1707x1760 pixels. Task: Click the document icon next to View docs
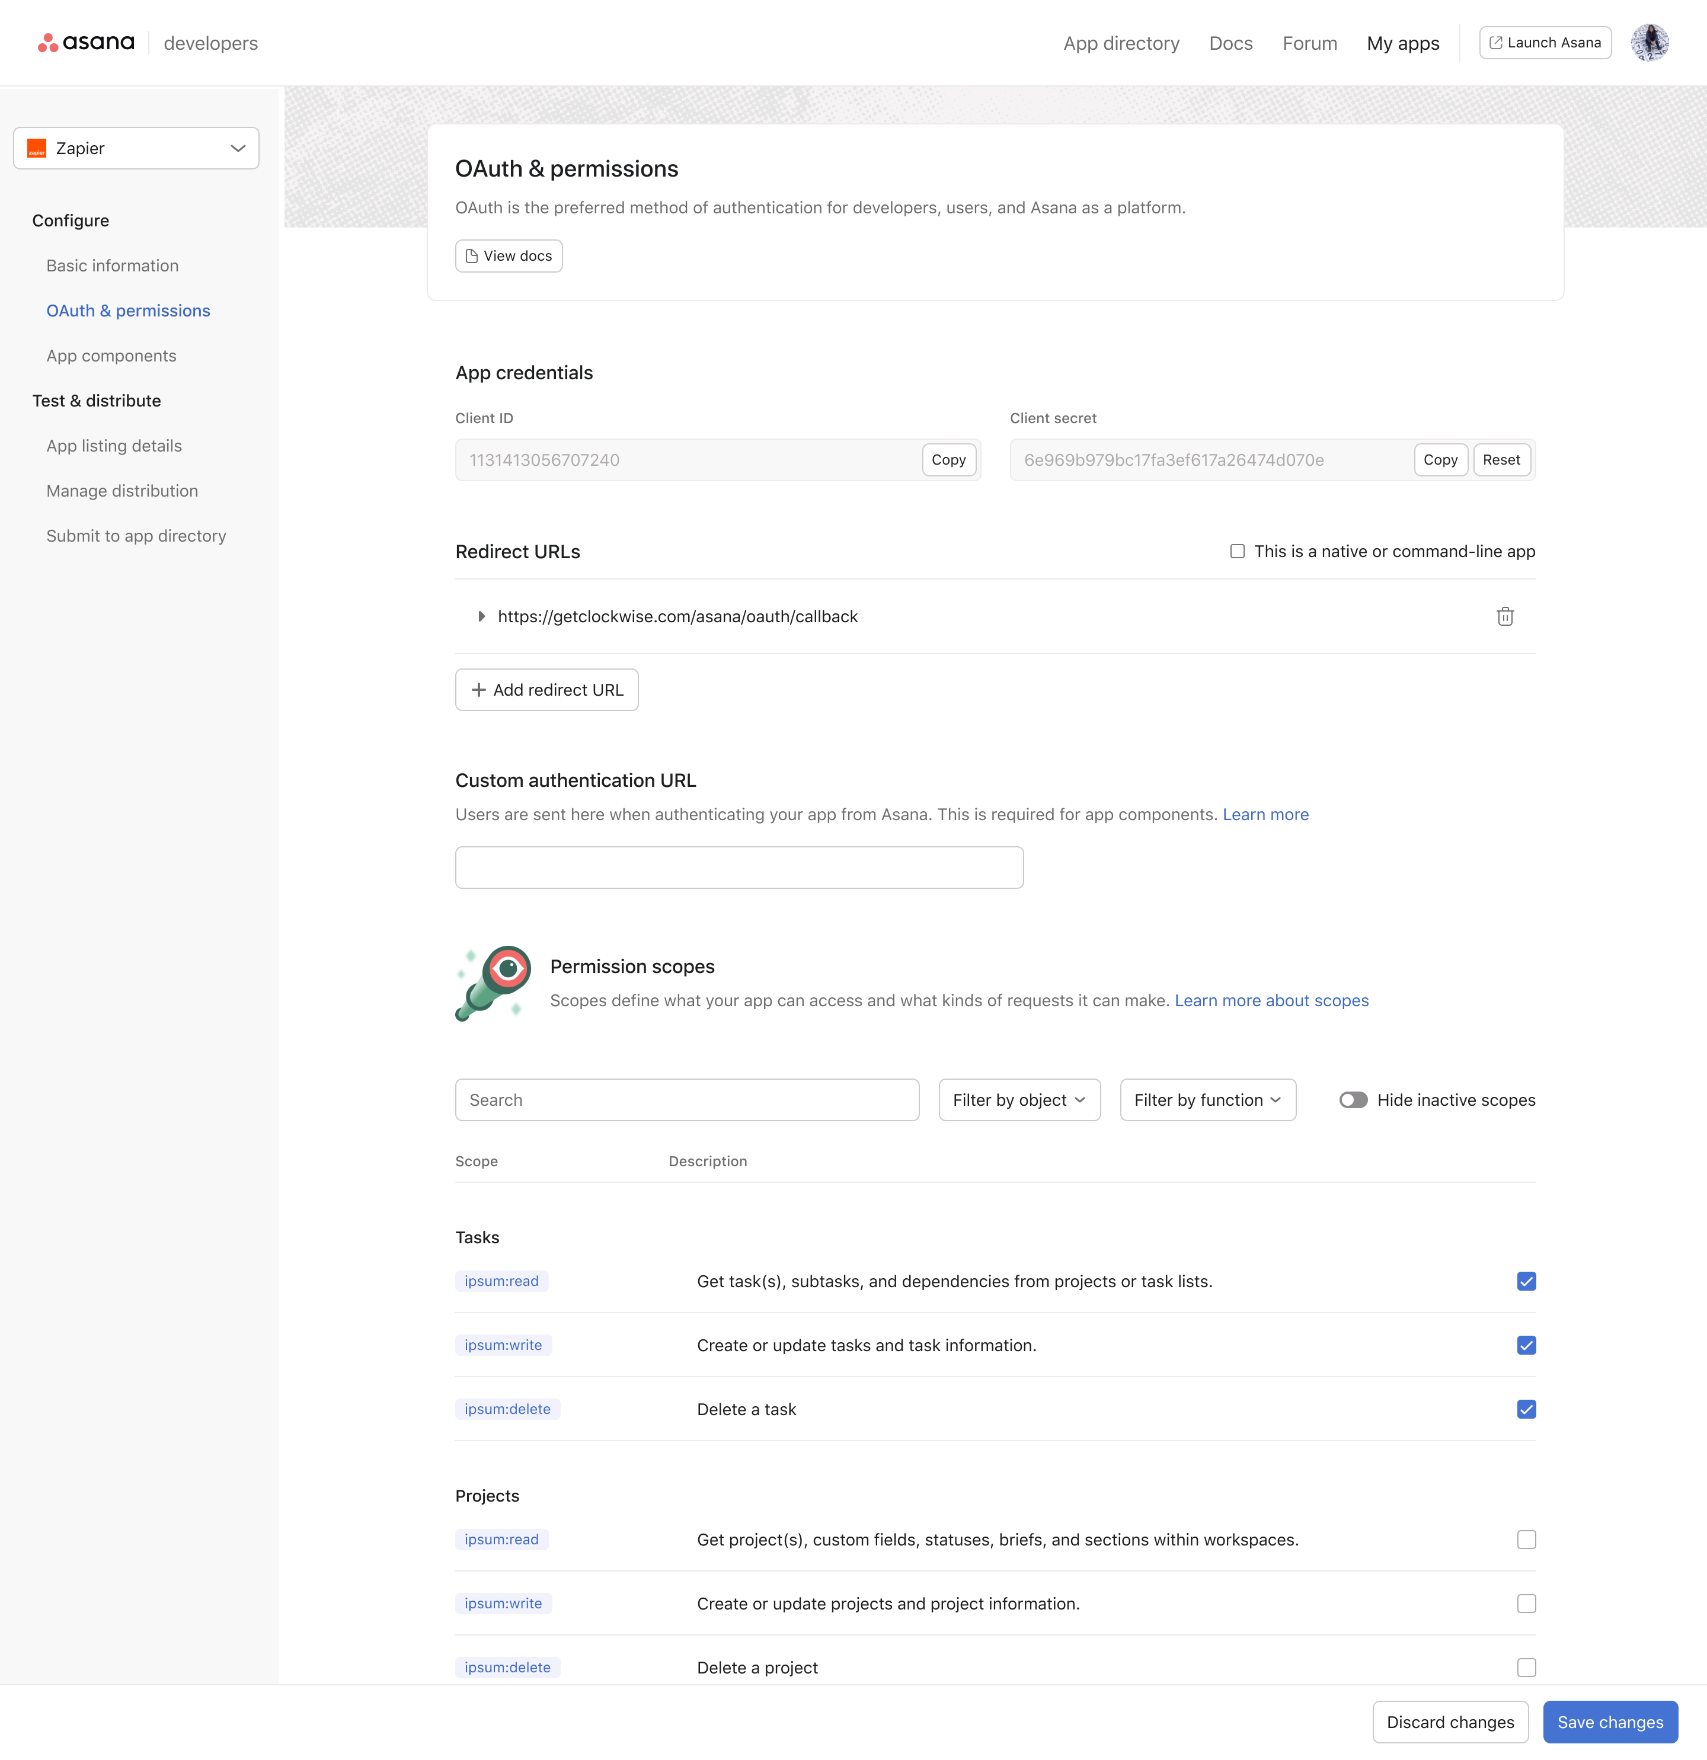click(x=472, y=255)
